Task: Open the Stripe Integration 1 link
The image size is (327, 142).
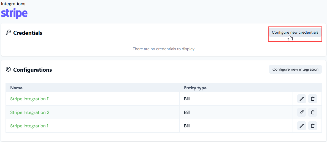Action: 29,126
